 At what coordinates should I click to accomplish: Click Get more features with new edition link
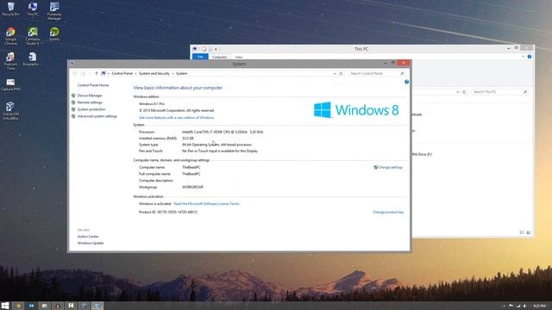coord(176,118)
